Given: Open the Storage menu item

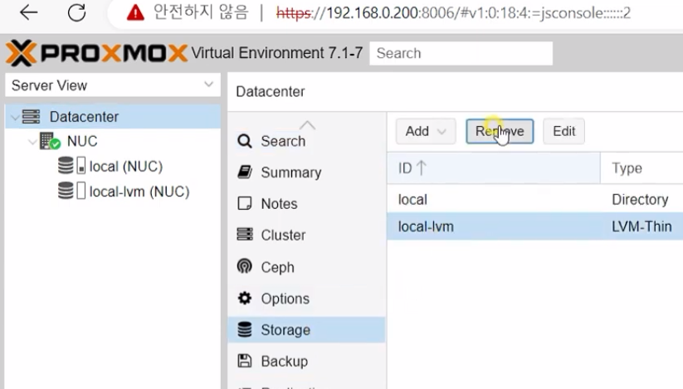Looking at the screenshot, I should (307, 330).
